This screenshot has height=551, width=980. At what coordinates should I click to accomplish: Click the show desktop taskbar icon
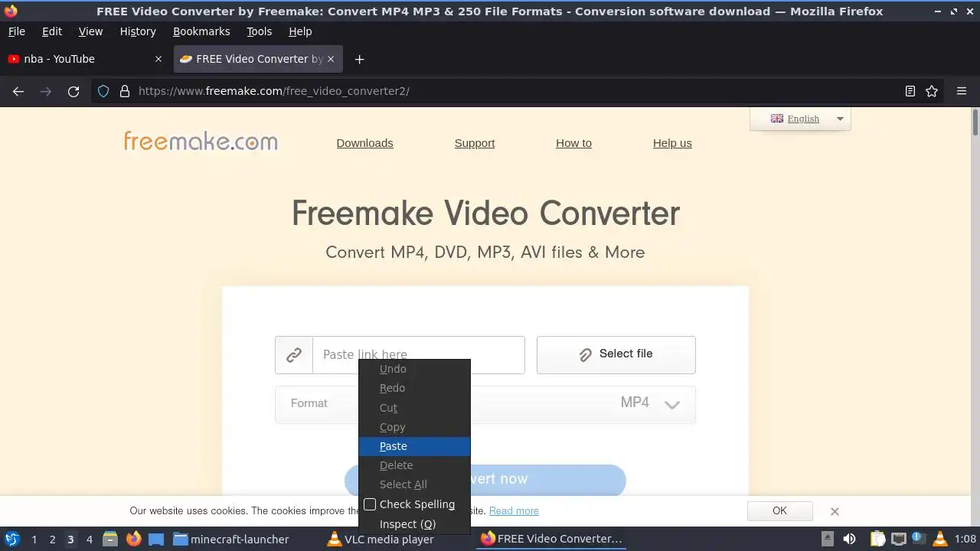[156, 539]
